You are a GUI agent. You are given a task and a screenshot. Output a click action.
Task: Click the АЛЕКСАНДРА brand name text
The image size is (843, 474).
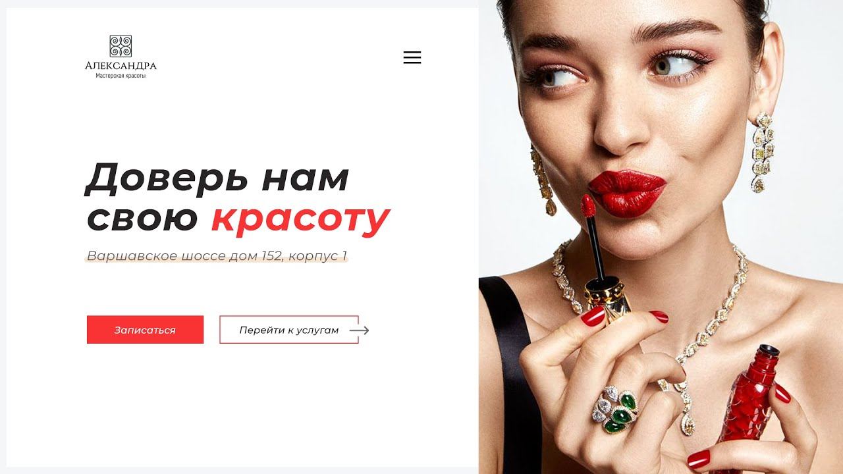[x=121, y=66]
